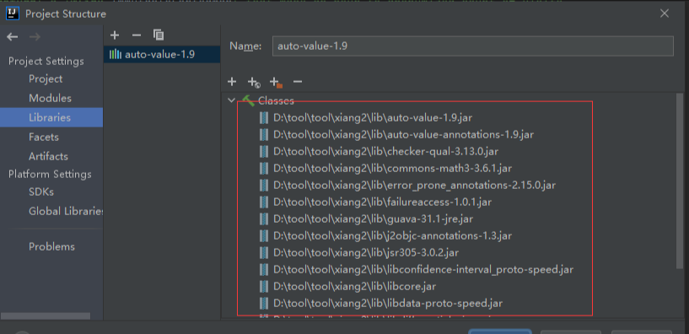The image size is (689, 334).
Task: Copy the selected library
Action: (x=159, y=35)
